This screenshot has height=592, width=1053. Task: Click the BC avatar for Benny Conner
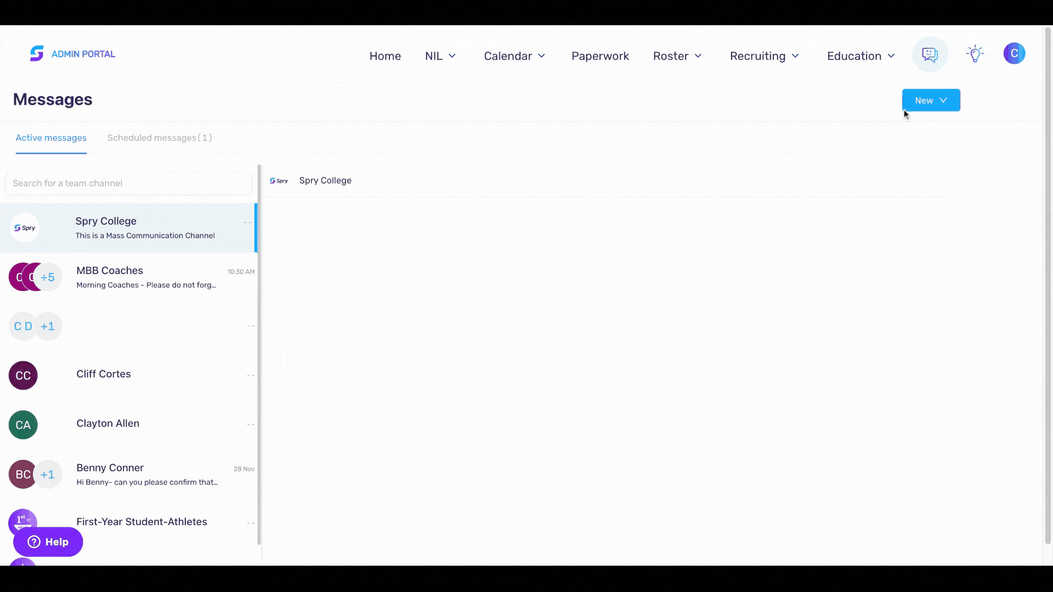click(x=23, y=474)
